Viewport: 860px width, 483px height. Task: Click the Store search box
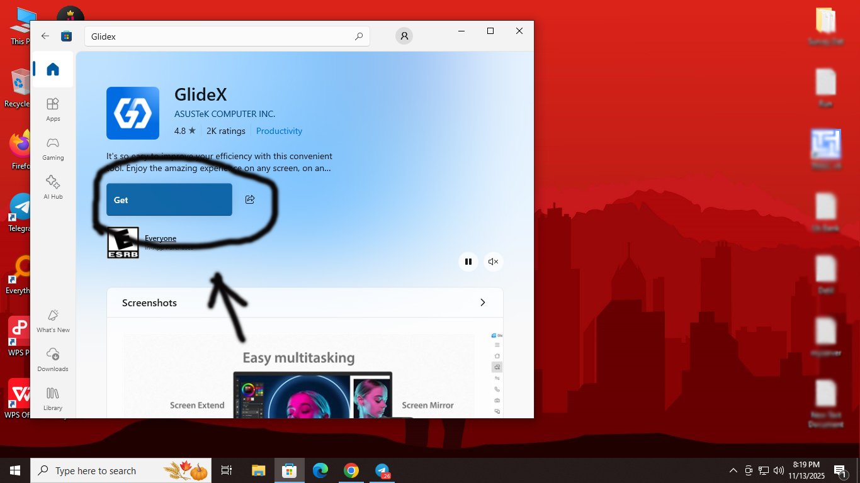220,36
